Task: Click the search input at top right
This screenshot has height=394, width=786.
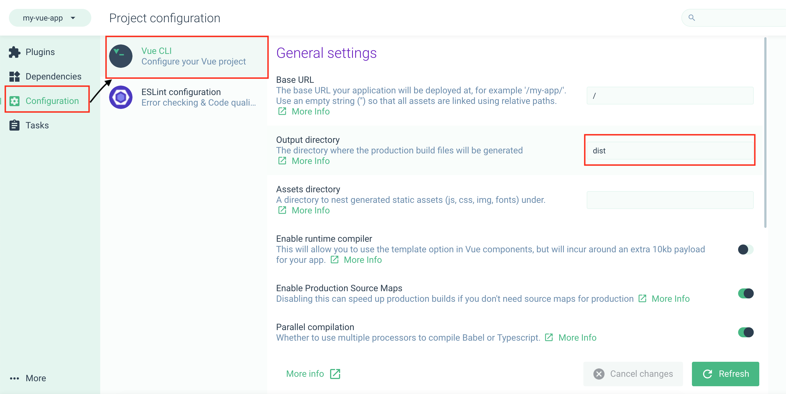Action: point(733,18)
